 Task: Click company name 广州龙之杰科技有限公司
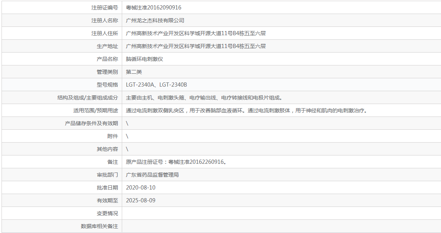(x=155, y=20)
